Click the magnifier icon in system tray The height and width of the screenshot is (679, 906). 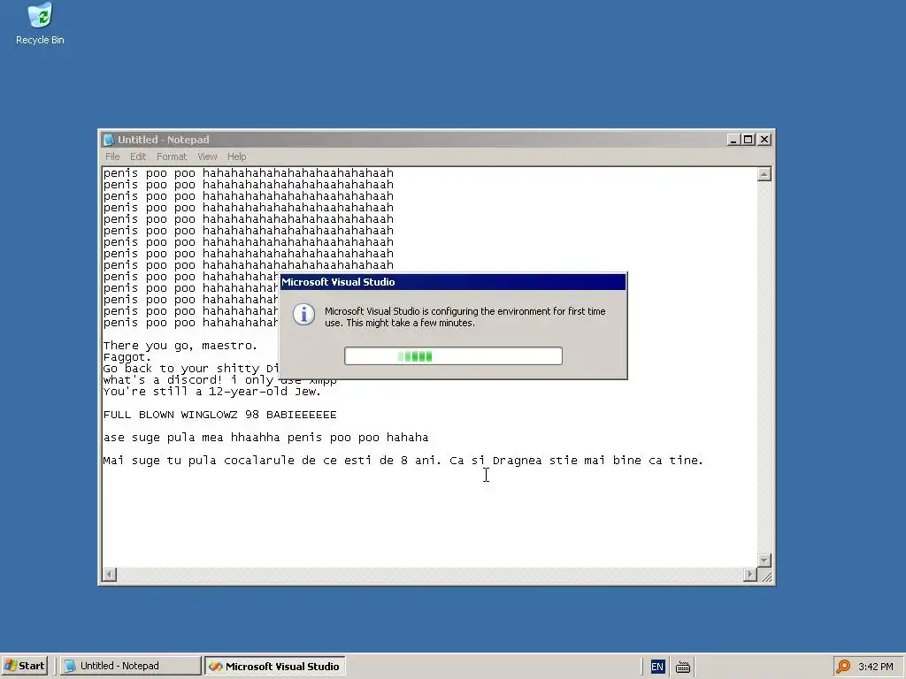click(x=843, y=667)
